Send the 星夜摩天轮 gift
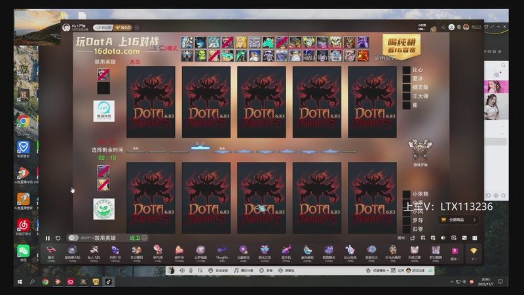 pos(72,253)
